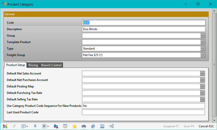217x130 pixels.
Task: Click the Default Purchsing Tax Rate field
Action: (x=141, y=93)
